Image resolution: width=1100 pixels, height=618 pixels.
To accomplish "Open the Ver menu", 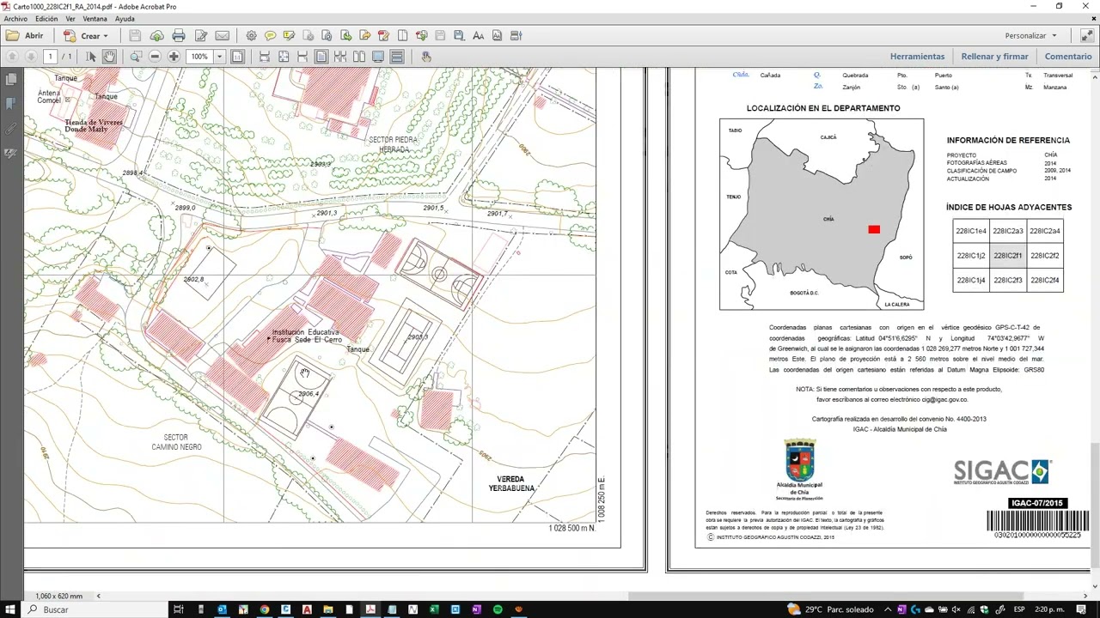I will [70, 18].
